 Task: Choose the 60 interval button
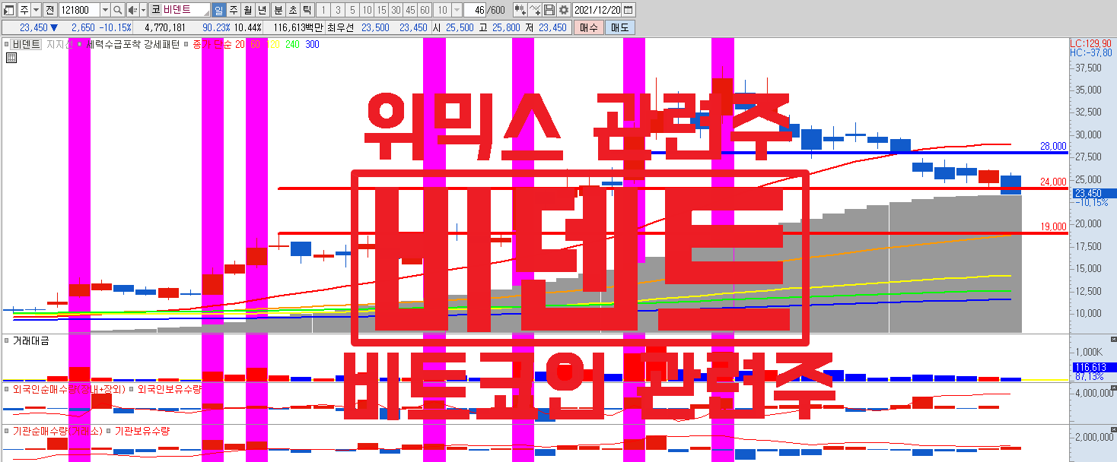(x=425, y=10)
